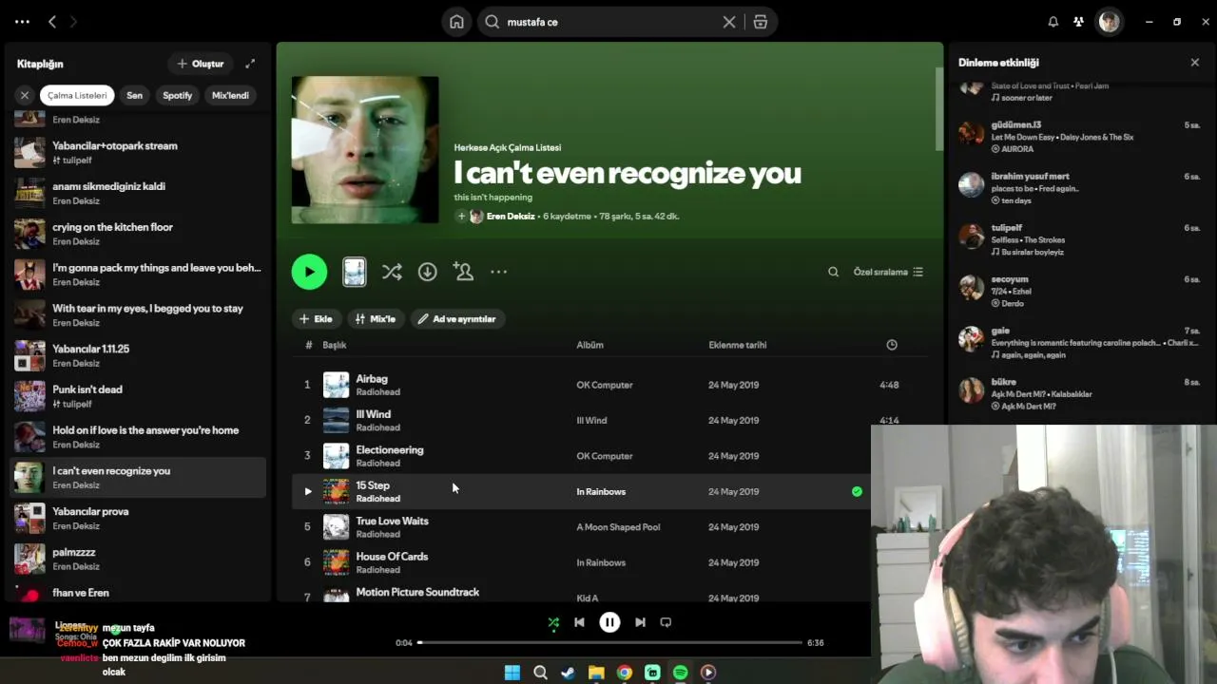Open the 'crying on the kitchen floor' playlist
Viewport: 1217px width, 684px height.
click(138, 234)
